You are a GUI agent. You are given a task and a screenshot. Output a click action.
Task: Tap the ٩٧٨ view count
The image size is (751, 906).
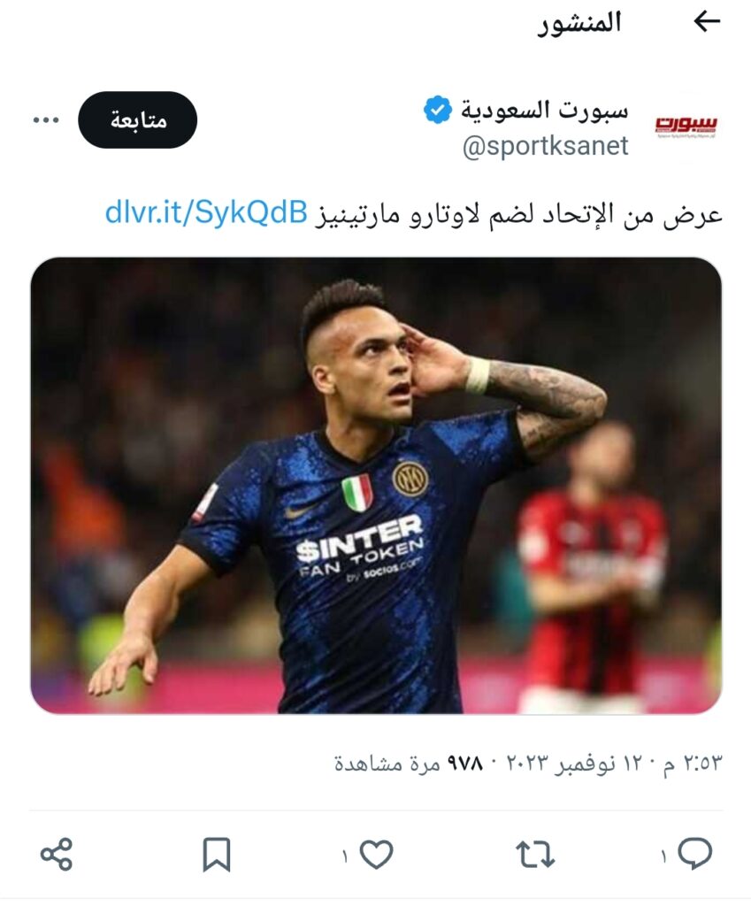[465, 764]
